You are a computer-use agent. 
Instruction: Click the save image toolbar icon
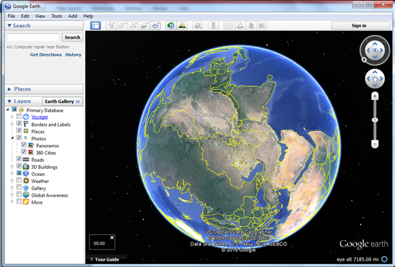(251, 25)
